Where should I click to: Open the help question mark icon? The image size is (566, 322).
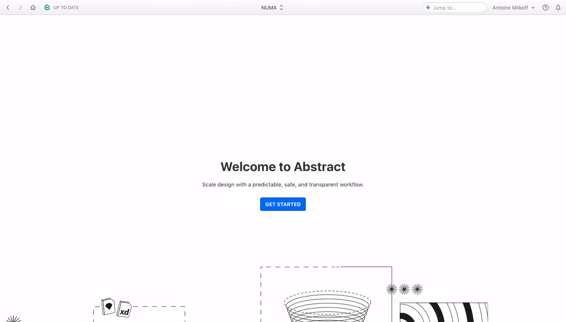[545, 8]
